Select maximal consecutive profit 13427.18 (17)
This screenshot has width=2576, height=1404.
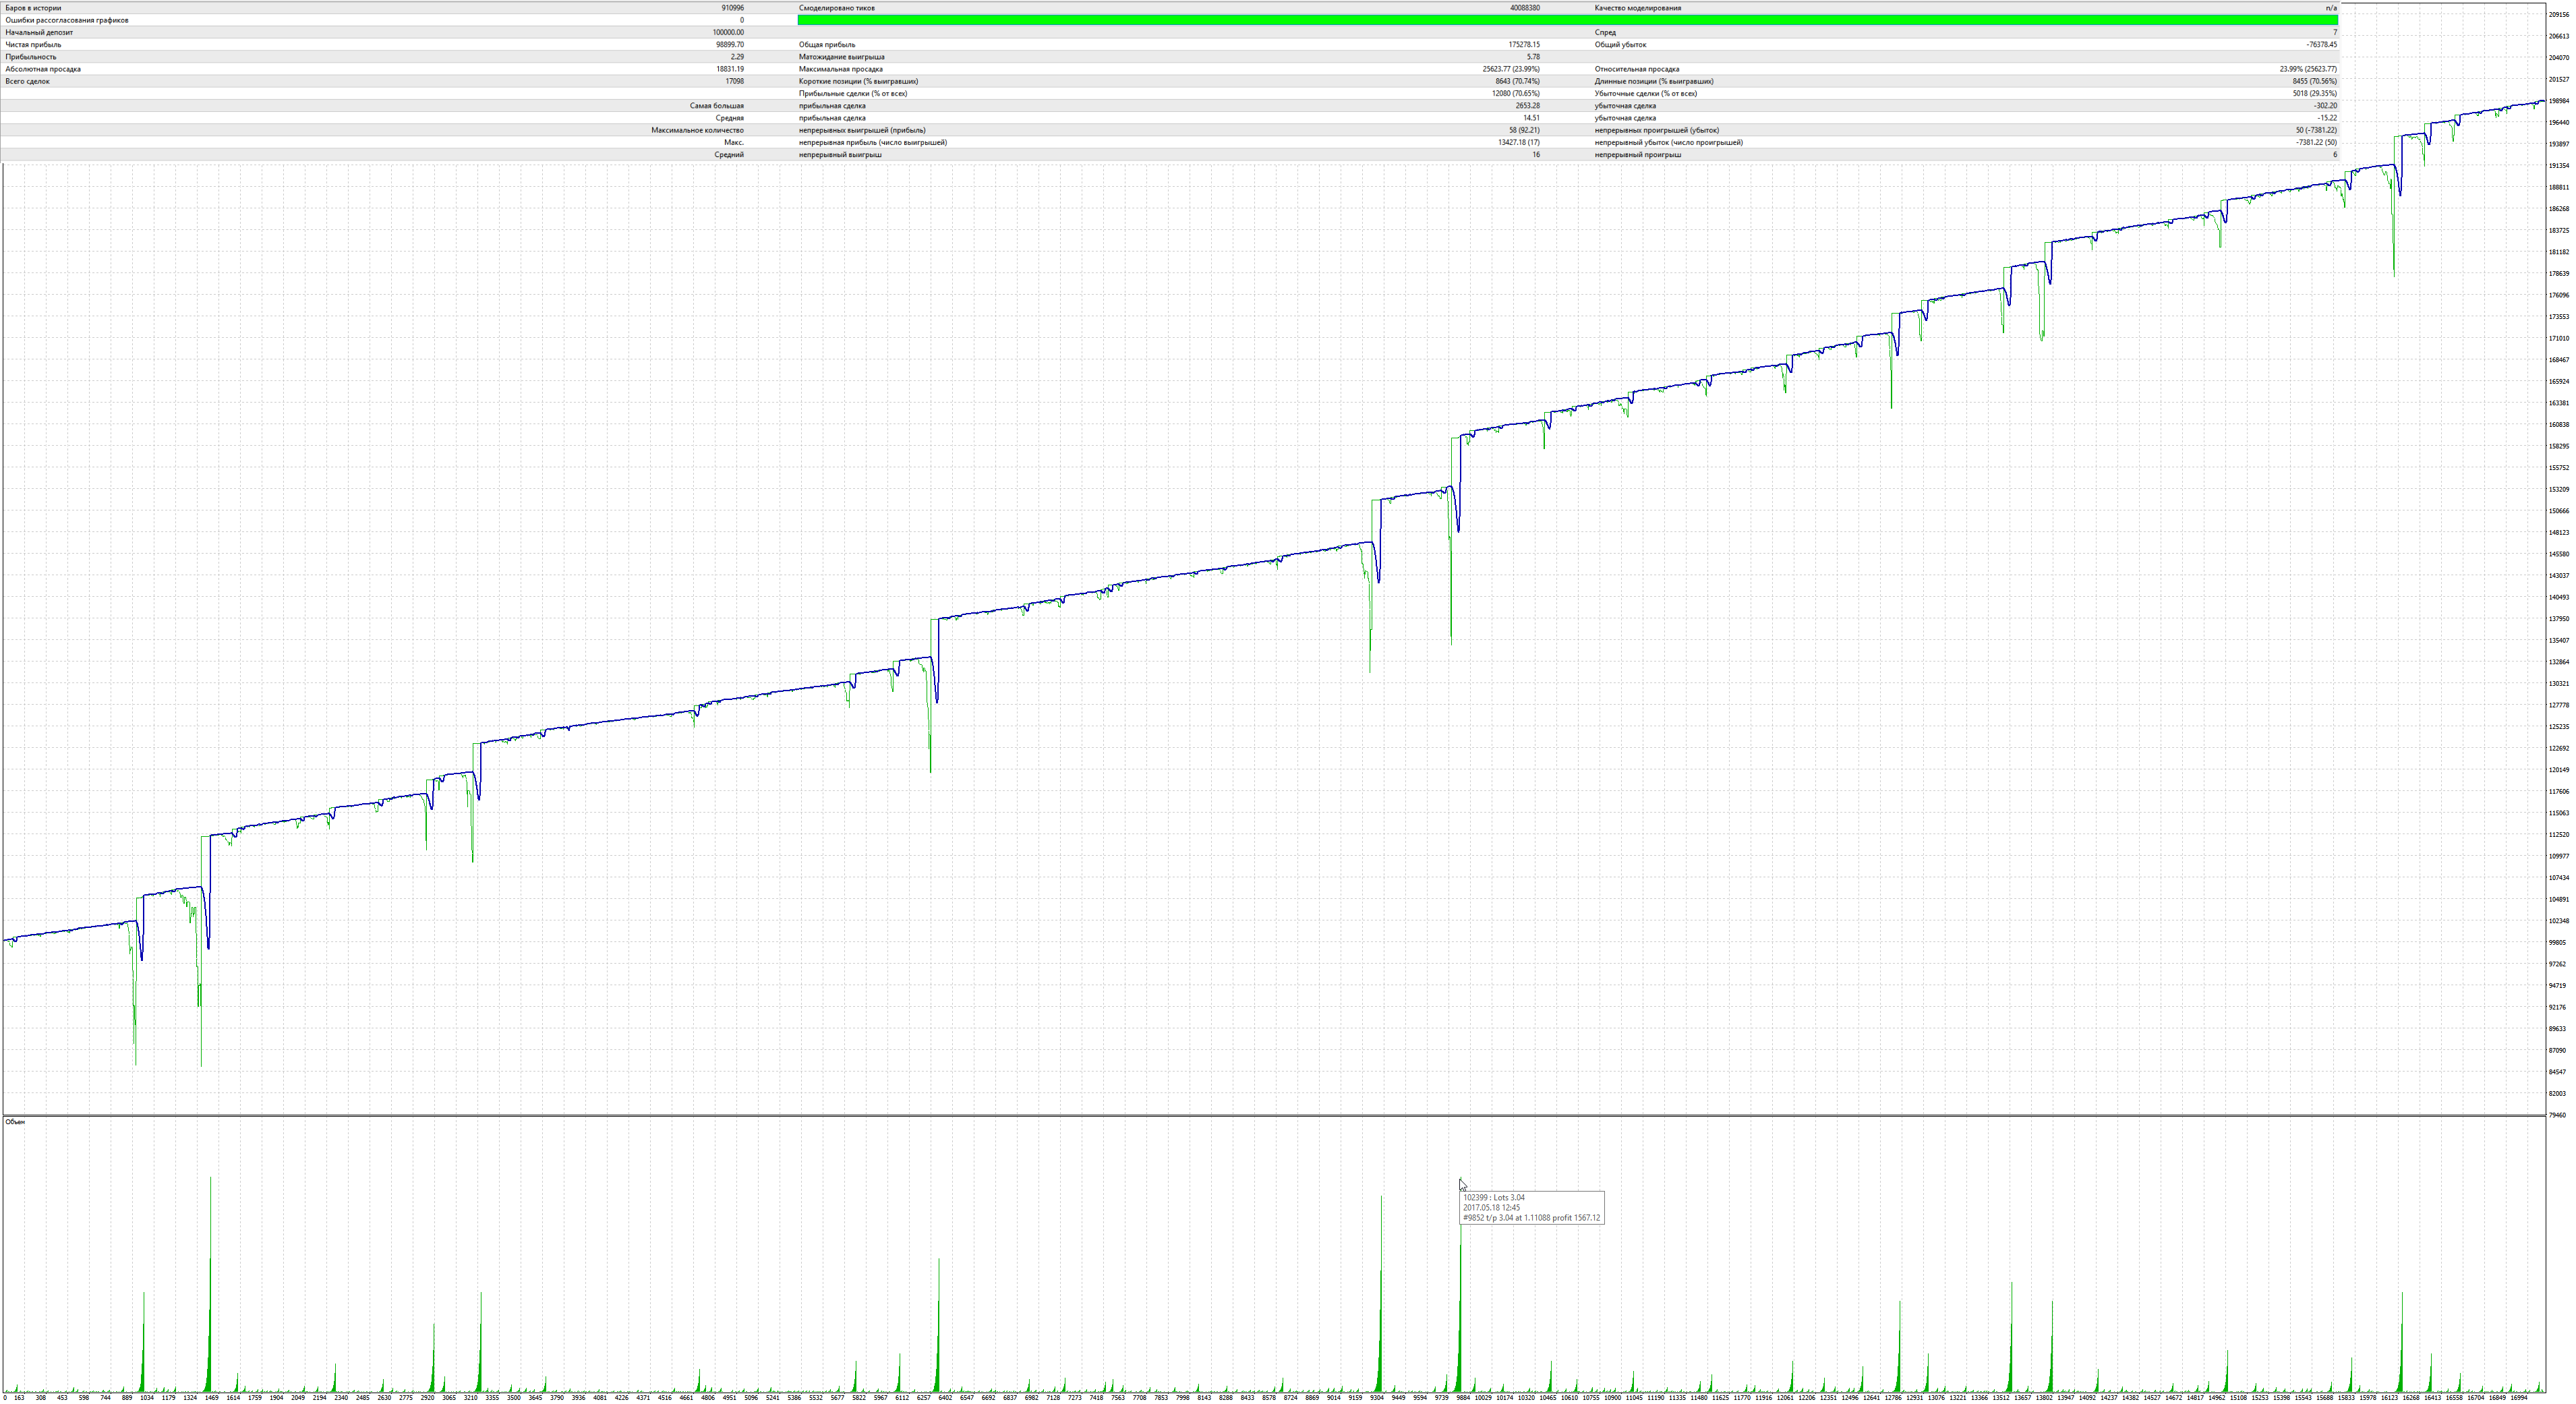1519,142
